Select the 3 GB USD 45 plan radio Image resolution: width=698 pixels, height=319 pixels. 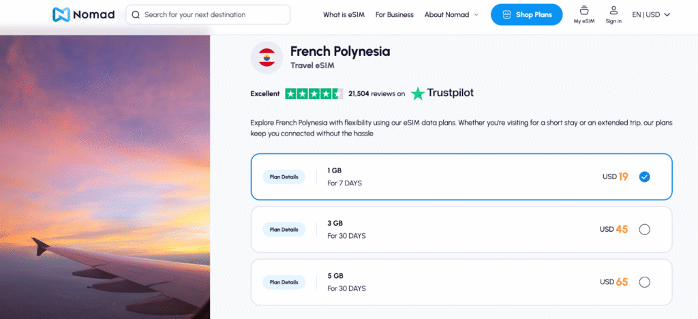(645, 230)
